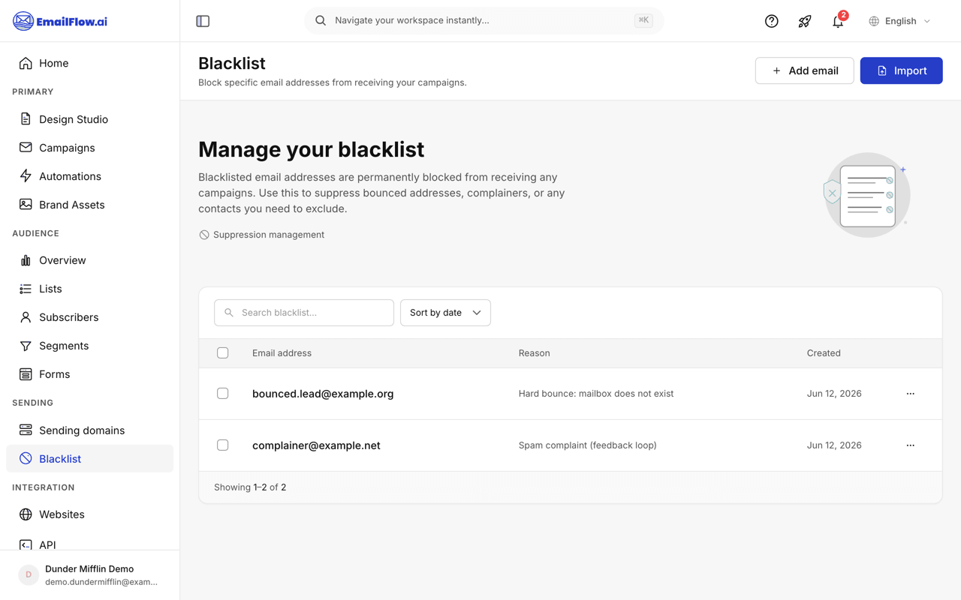Open the Websites integration link
The height and width of the screenshot is (600, 961).
(x=89, y=514)
